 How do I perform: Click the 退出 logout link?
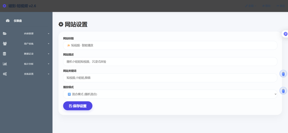point(281,6)
